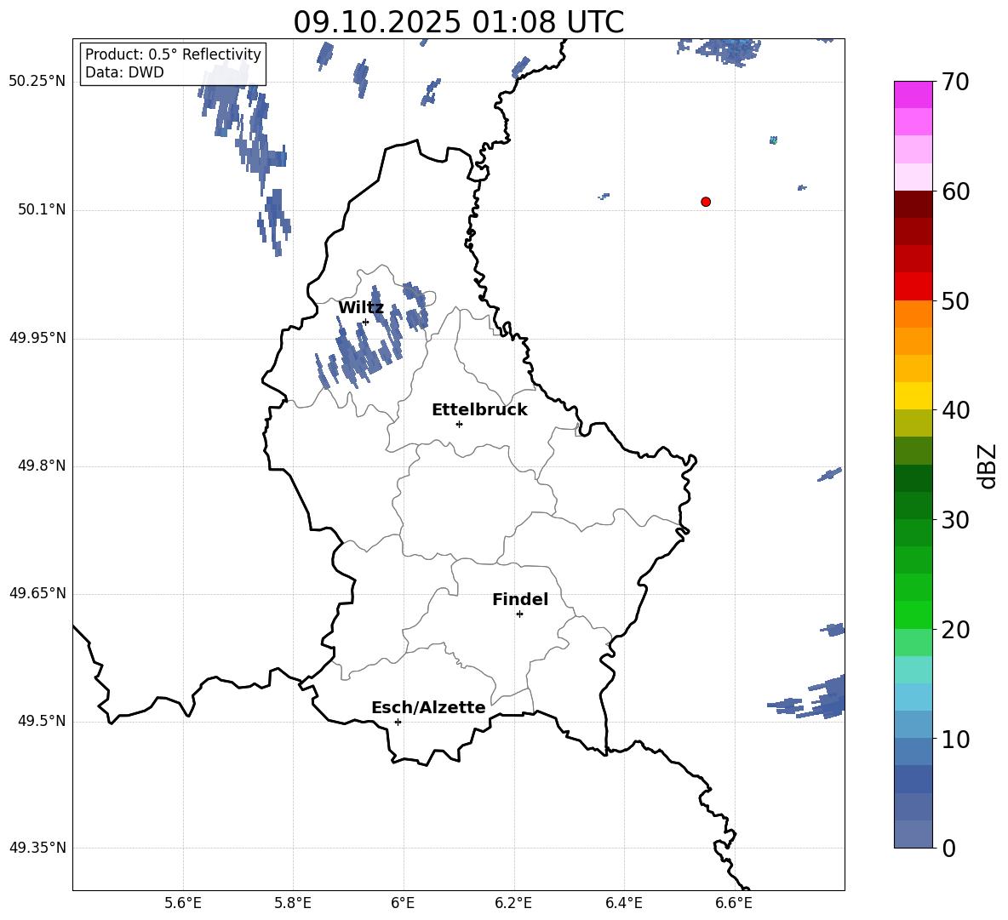The width and height of the screenshot is (1008, 920).
Task: Click the Findel location cross marker
Action: point(519,614)
